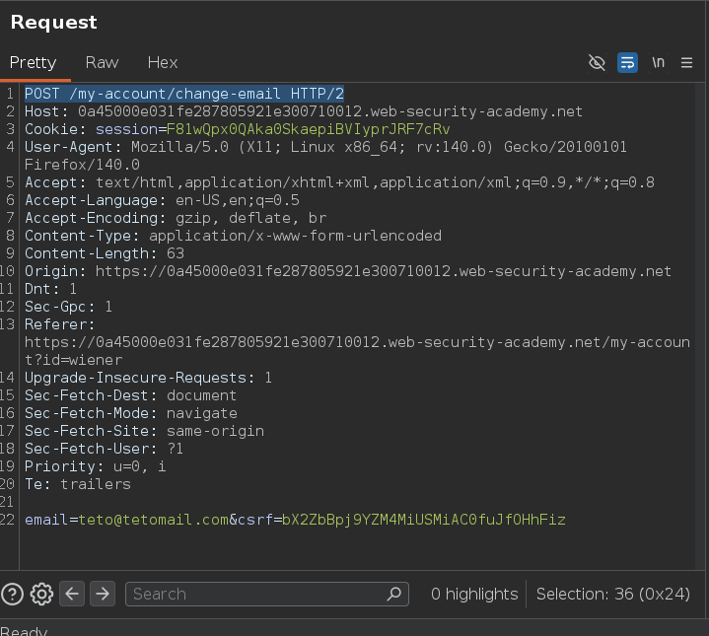Click the Dnt: 1 header
Image resolution: width=709 pixels, height=636 pixels.
[x=50, y=289]
